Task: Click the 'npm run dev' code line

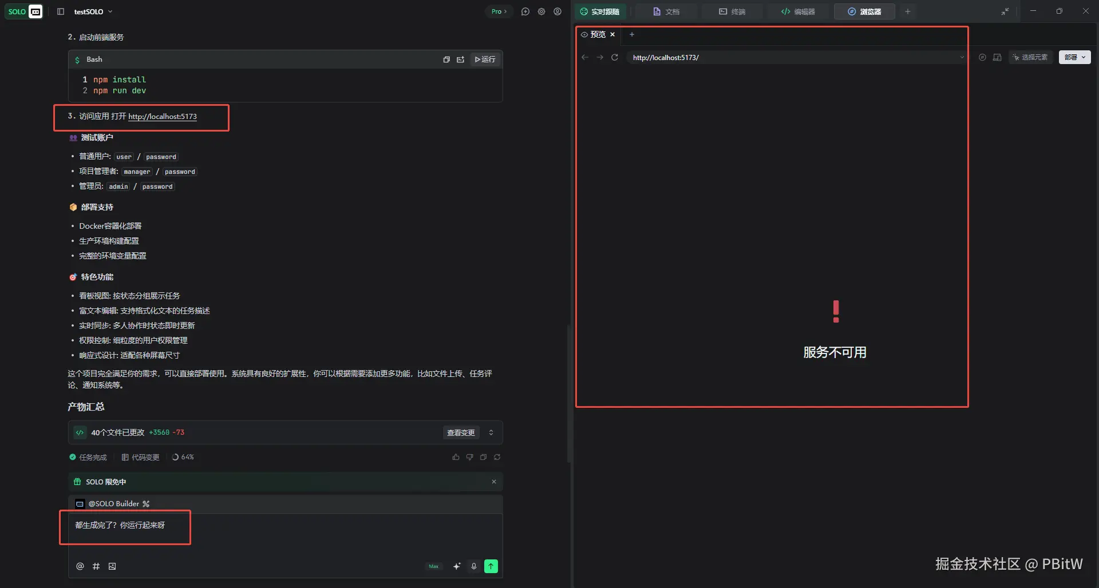Action: [x=120, y=90]
